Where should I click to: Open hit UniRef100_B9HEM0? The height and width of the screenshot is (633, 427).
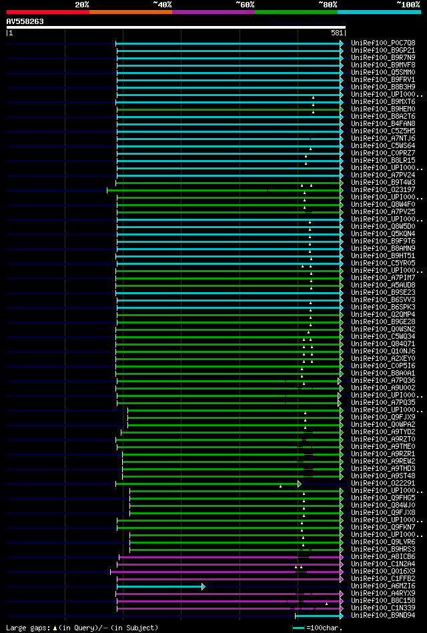tap(383, 109)
